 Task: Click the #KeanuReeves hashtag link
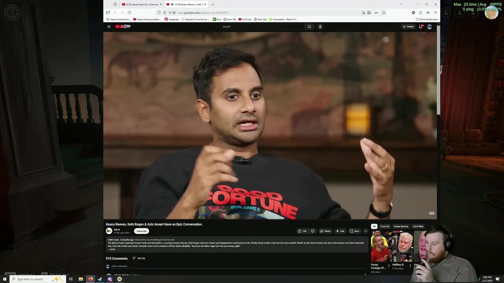[142, 240]
